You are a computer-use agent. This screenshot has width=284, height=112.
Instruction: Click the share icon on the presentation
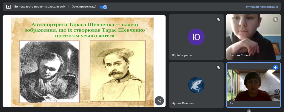coord(159,101)
